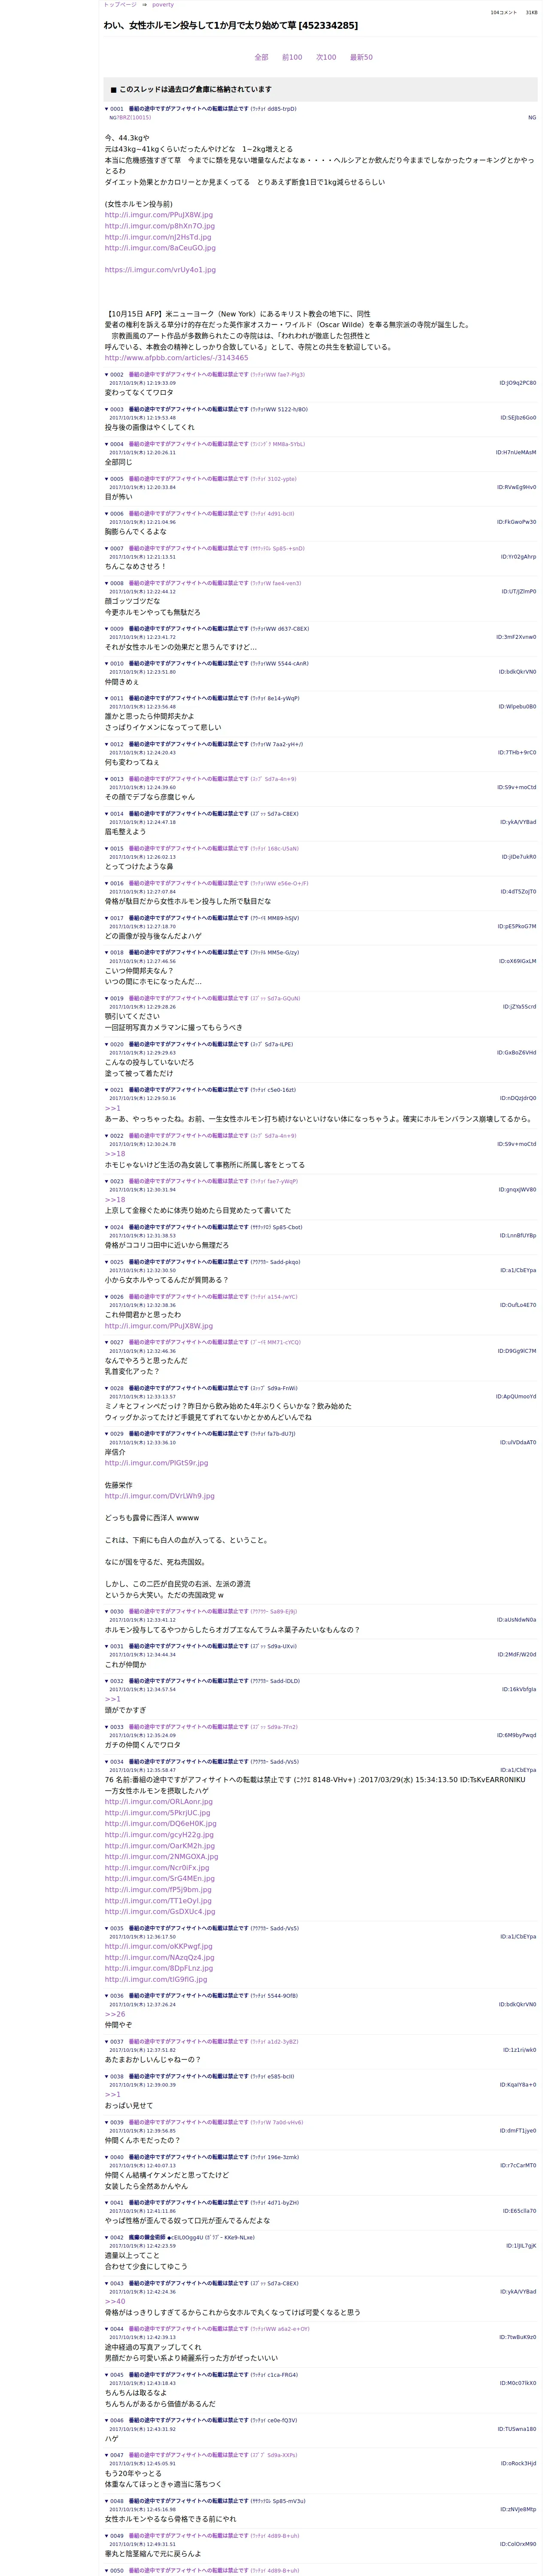Viewport: 551px width, 2576px height.
Task: Open the poverty board breadcrumb
Action: click(162, 5)
